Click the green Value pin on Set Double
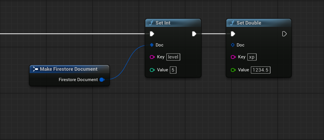Screen dimensions: 324x140 tap(233, 70)
